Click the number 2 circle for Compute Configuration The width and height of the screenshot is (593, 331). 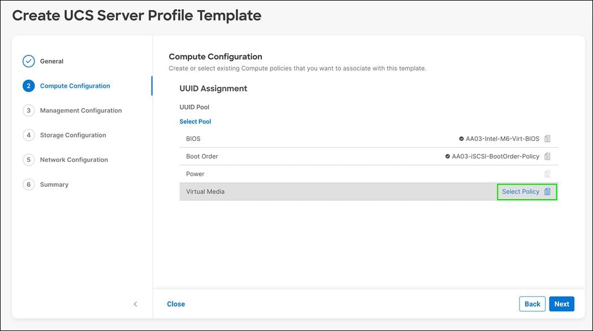29,85
